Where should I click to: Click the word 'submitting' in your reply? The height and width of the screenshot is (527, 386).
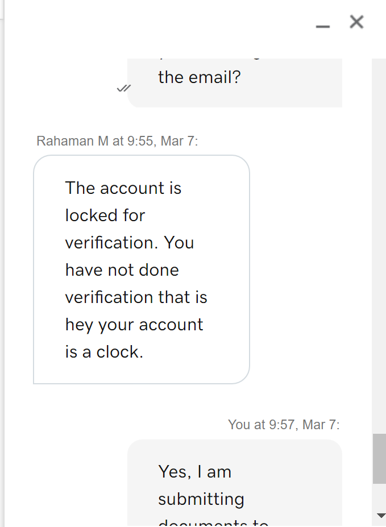[x=201, y=499]
